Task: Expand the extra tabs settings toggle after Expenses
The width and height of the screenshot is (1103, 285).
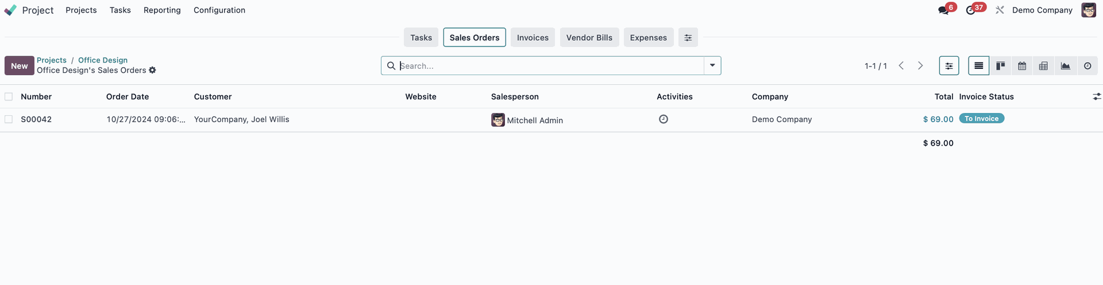Action: [x=688, y=37]
